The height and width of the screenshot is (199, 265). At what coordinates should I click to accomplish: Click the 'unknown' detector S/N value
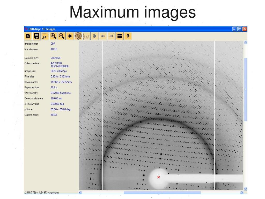(55, 58)
